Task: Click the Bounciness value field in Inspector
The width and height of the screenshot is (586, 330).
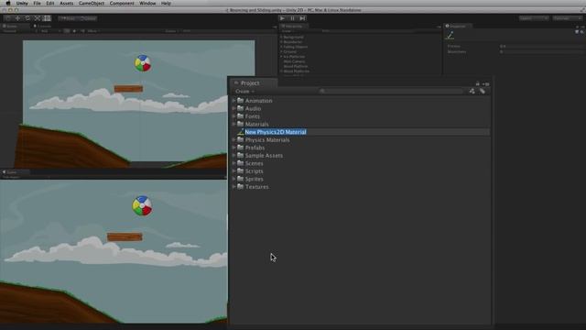Action: pos(541,51)
